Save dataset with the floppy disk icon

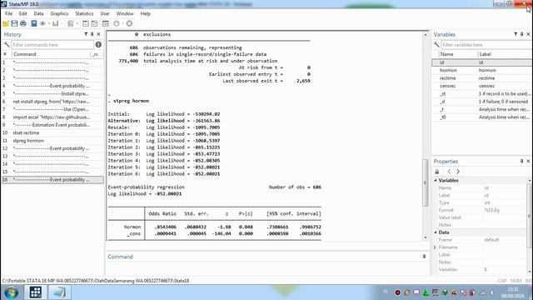[14, 23]
